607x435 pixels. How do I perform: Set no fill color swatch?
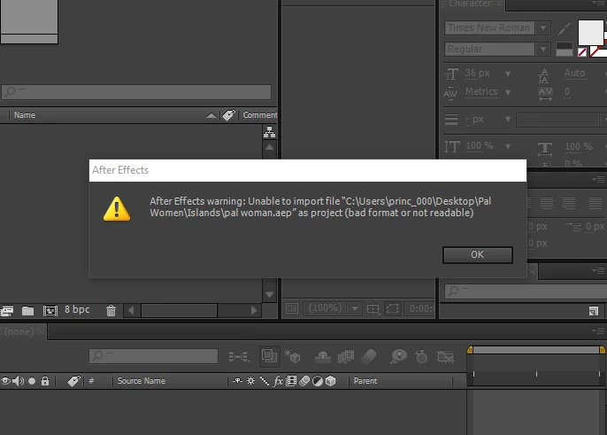(582, 52)
